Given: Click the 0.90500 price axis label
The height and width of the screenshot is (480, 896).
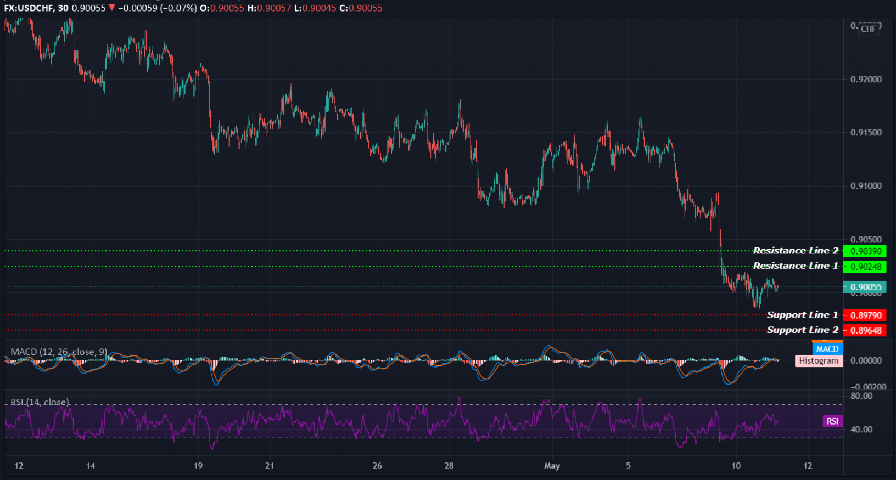Looking at the screenshot, I should tap(866, 240).
